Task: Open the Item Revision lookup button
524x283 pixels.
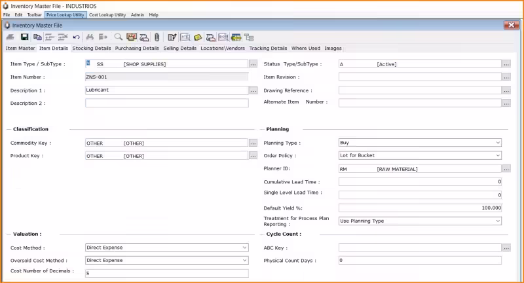Action: (506, 77)
